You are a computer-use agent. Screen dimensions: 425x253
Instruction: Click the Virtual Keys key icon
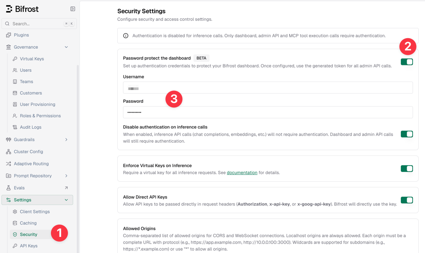(15, 59)
